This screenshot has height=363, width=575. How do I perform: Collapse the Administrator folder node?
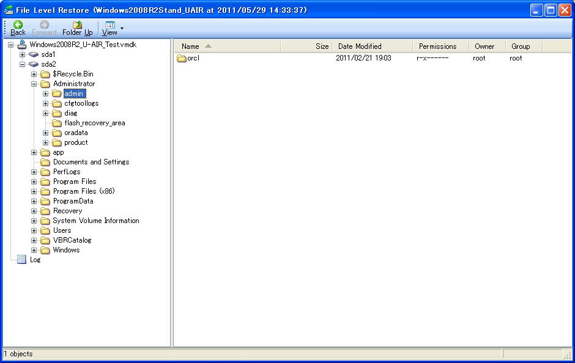tap(34, 84)
